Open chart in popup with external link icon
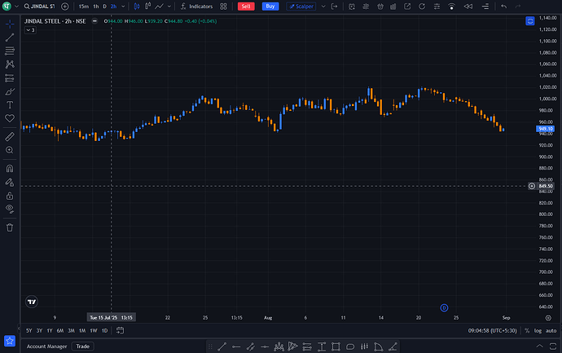 (x=407, y=7)
